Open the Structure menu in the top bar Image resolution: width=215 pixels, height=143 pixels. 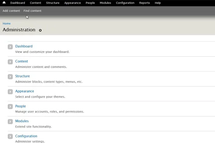(x=53, y=3)
